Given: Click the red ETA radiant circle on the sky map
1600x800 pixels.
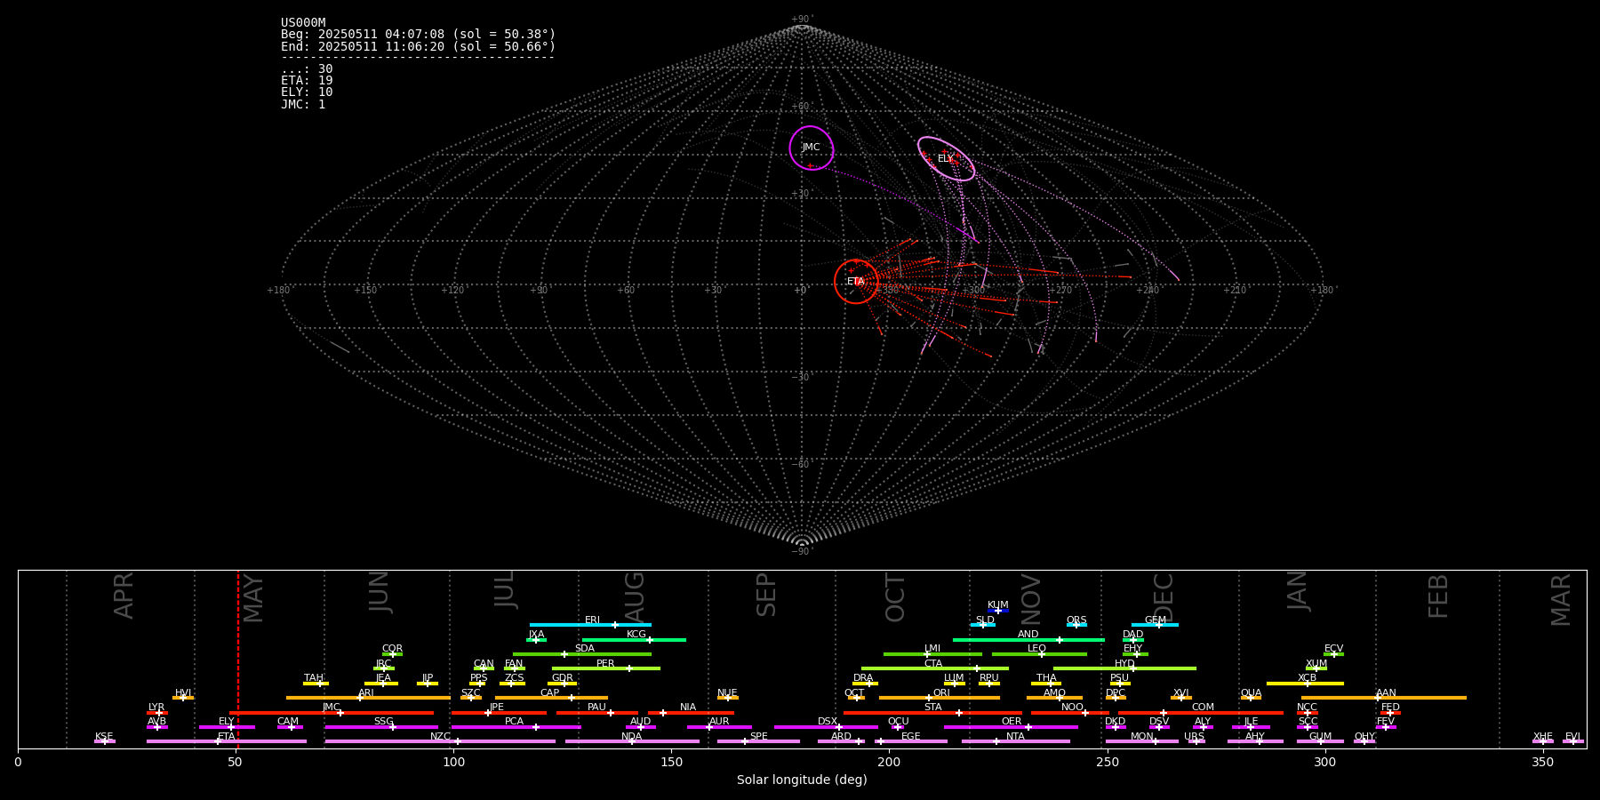Looking at the screenshot, I should click(x=856, y=282).
